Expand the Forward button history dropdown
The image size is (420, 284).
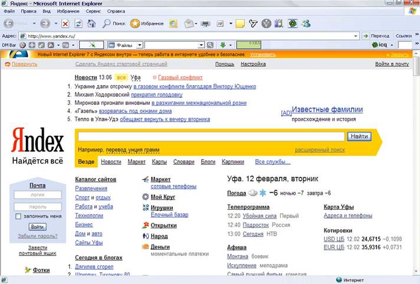click(x=55, y=24)
